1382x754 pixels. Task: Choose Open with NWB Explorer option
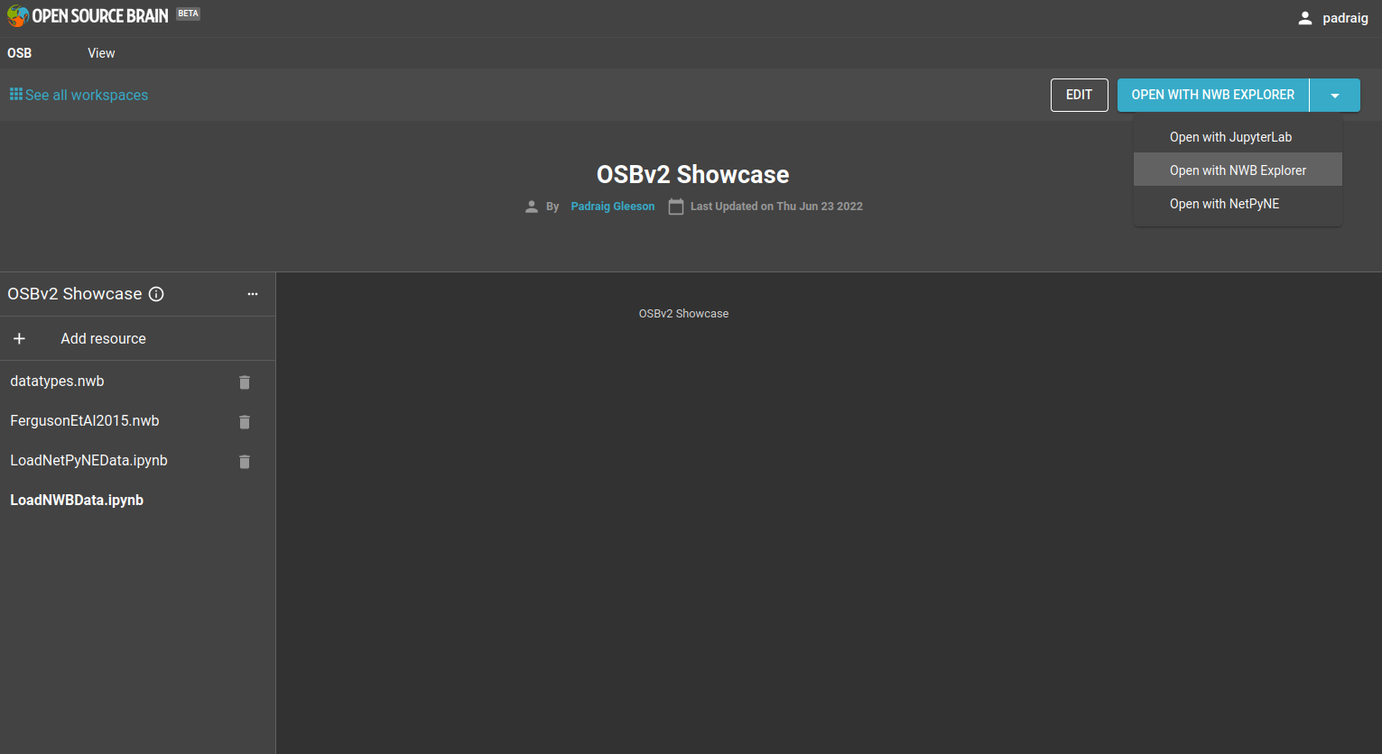click(x=1238, y=170)
